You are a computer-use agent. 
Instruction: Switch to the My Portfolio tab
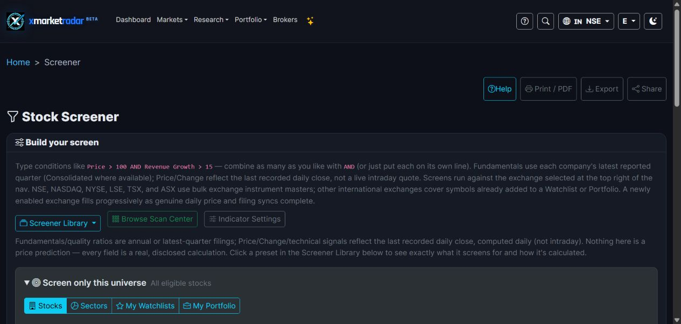pyautogui.click(x=209, y=306)
